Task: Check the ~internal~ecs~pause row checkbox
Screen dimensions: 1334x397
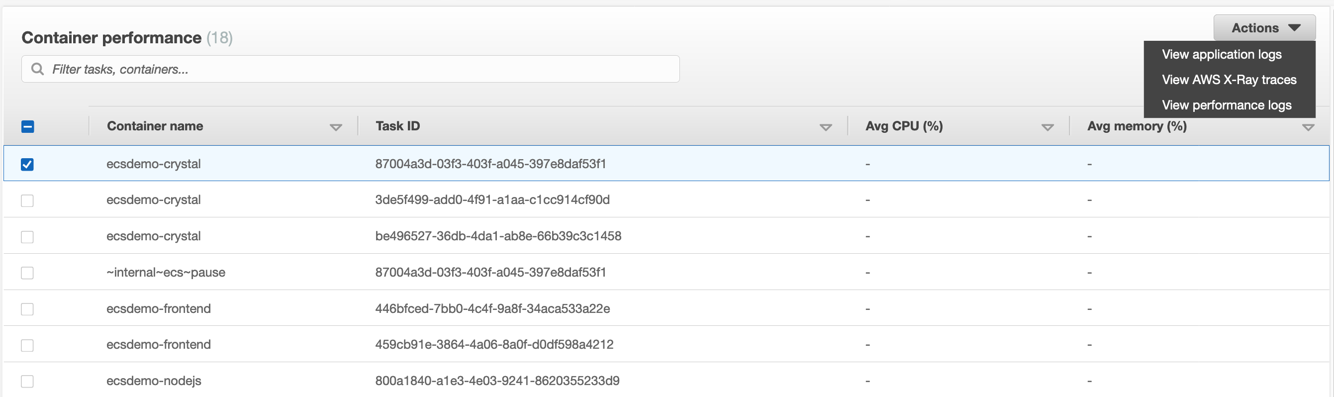Action: click(x=27, y=273)
